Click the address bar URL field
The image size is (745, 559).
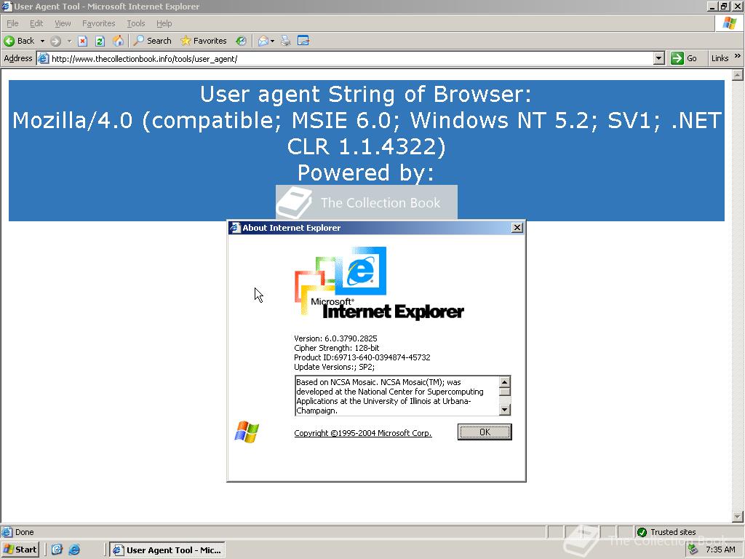coord(351,59)
